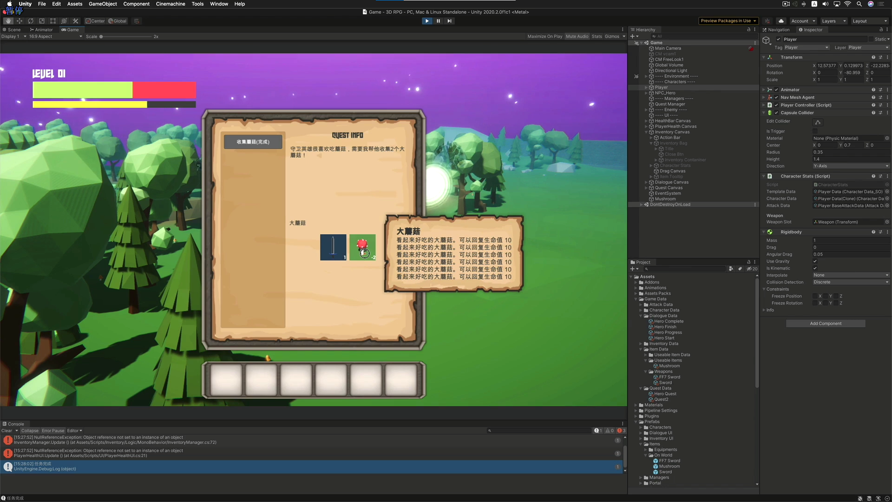Open Edit Collider tool icon
This screenshot has width=892, height=502.
point(818,122)
